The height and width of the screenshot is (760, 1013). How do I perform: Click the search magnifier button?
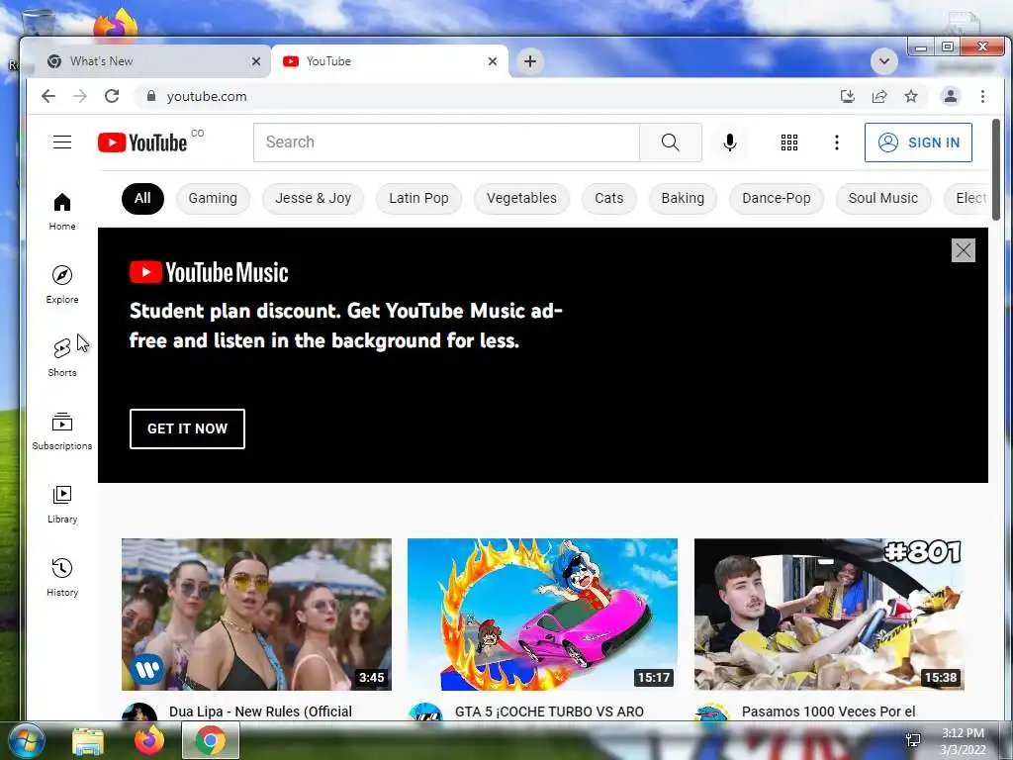pyautogui.click(x=671, y=142)
